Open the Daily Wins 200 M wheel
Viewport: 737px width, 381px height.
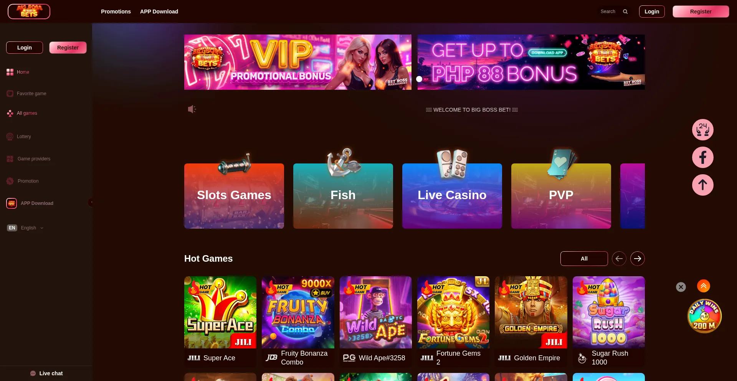click(704, 316)
